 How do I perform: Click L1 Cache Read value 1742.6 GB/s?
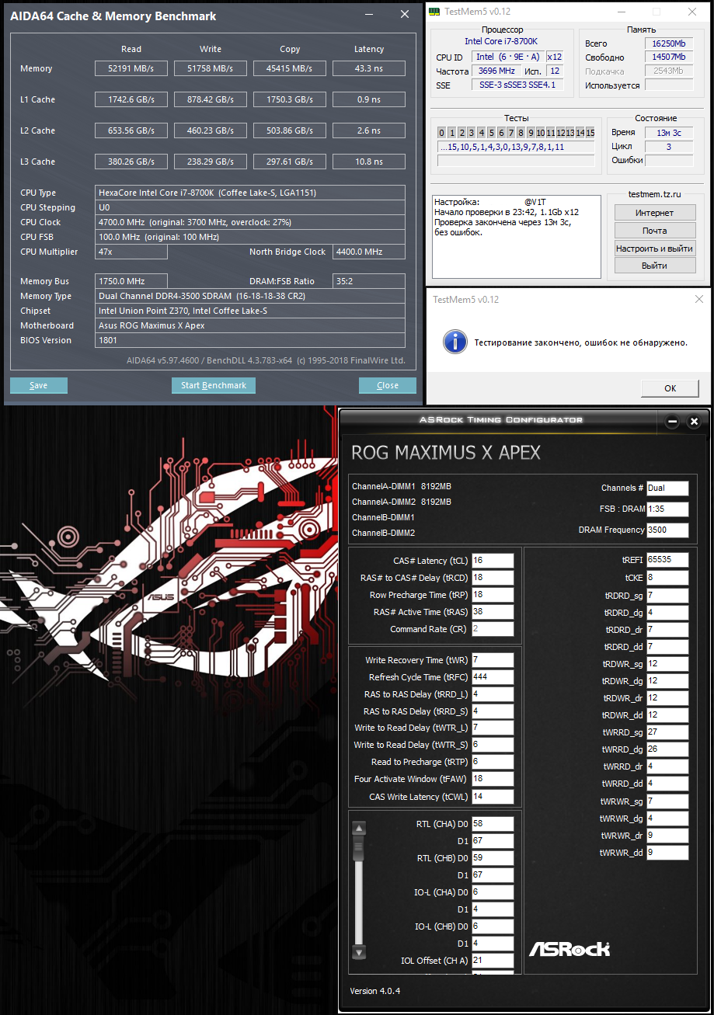[x=131, y=99]
